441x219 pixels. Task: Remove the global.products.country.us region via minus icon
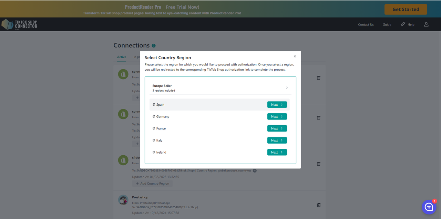point(255,170)
